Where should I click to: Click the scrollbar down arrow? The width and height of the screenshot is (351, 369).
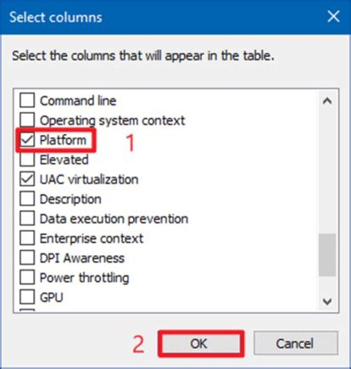click(327, 301)
